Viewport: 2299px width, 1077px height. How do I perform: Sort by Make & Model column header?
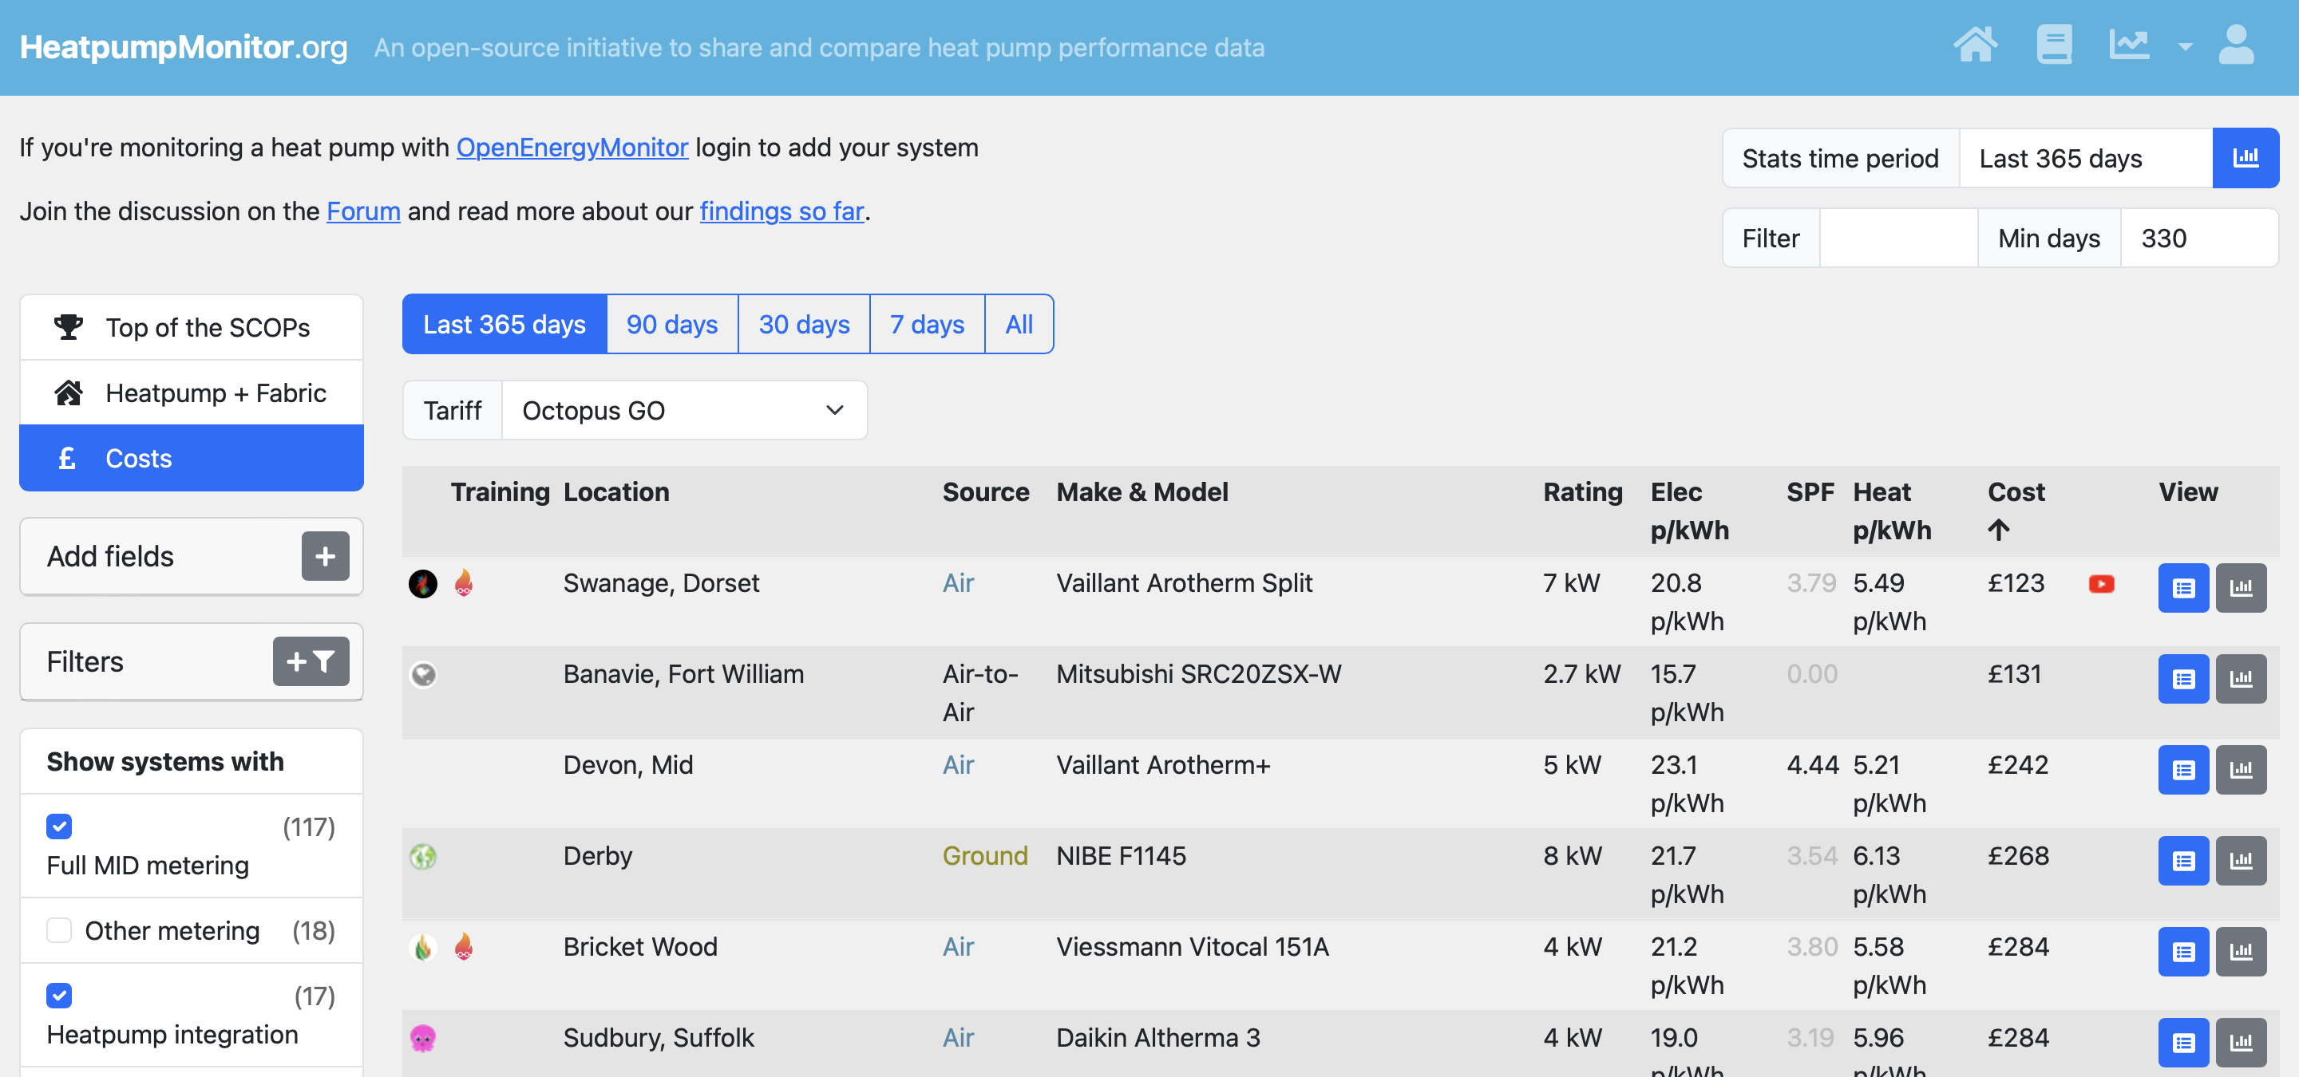[1142, 492]
